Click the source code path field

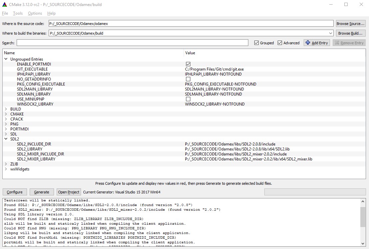[191, 24]
